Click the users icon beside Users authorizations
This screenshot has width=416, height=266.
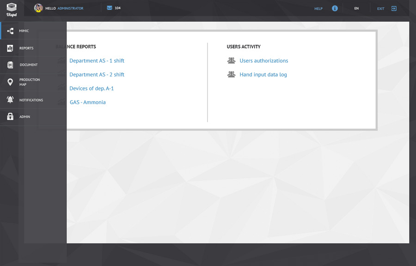pos(231,60)
